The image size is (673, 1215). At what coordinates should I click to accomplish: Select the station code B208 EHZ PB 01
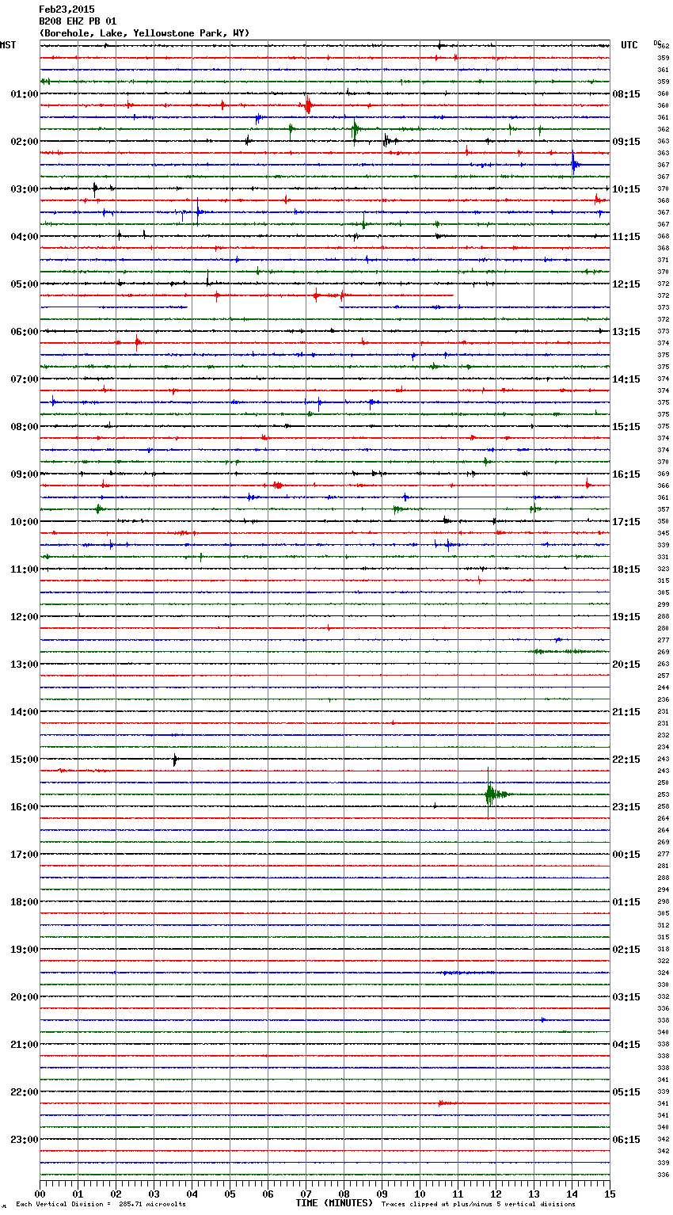coord(78,21)
